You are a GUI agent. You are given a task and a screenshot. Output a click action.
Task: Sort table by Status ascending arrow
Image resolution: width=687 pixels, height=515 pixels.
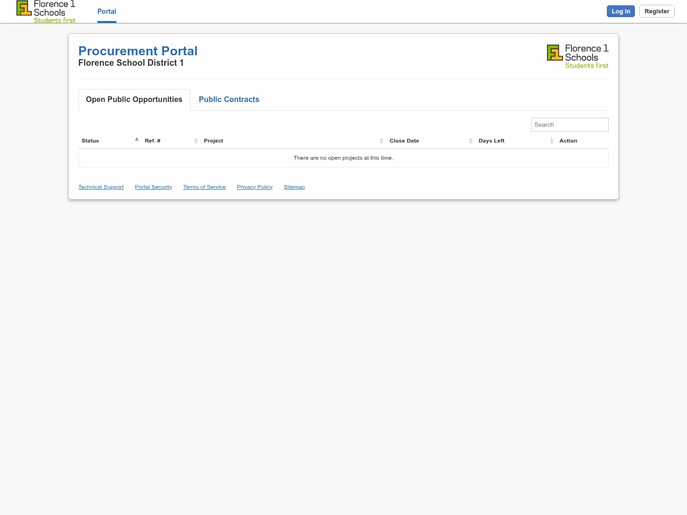click(136, 140)
